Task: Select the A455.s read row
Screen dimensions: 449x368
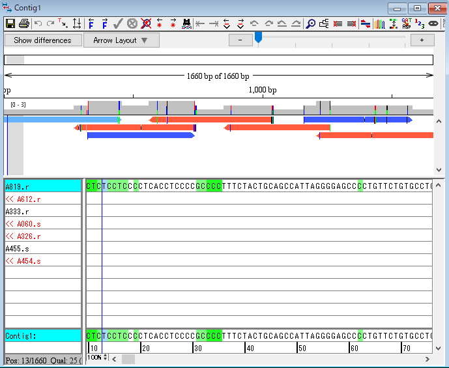Action: coord(43,249)
